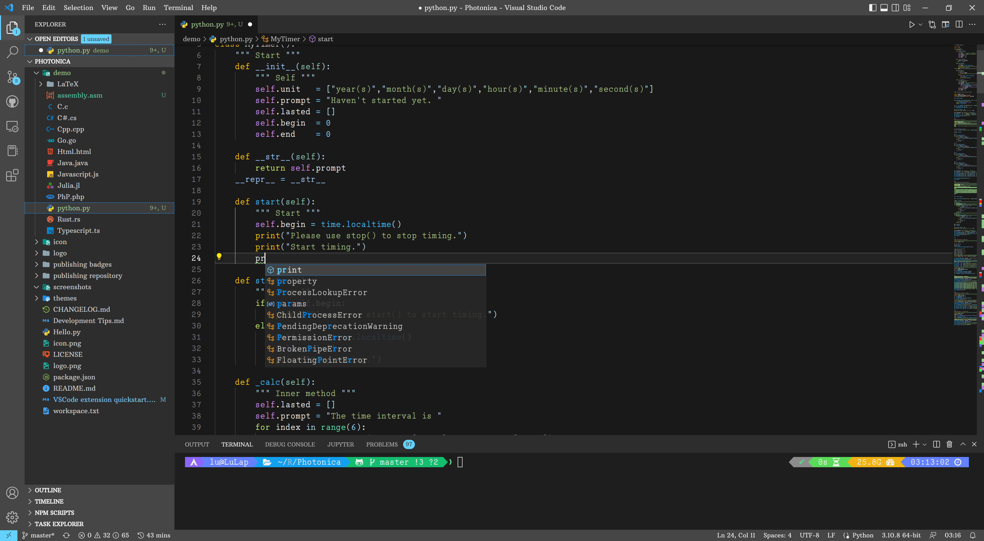Toggle primary side bar layout button
984x541 pixels.
pyautogui.click(x=873, y=8)
